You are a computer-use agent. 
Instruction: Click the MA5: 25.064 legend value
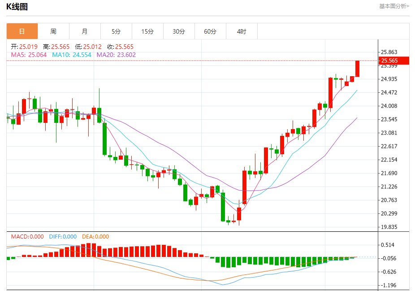[x=29, y=55]
